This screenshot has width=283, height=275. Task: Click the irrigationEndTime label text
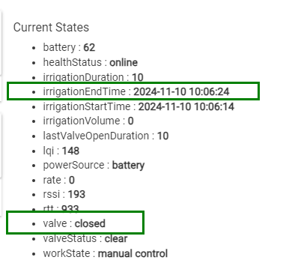(85, 91)
